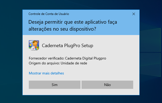Click the Caderneta PlugPro Setup app icon
162x103 pixels.
coord(34,45)
